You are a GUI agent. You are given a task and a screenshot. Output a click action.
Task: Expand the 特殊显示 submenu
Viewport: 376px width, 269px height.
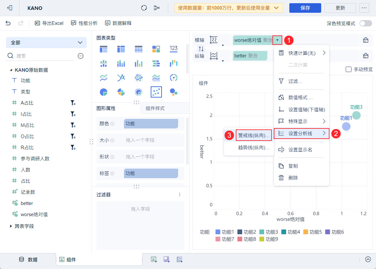(x=324, y=121)
